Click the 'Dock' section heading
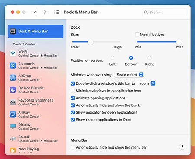The width and height of the screenshot is (195, 159). click(x=75, y=27)
